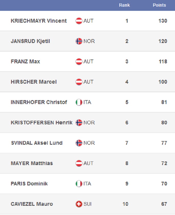Click the Norwegian flag next to Kristoffersen Henrik

click(x=79, y=123)
